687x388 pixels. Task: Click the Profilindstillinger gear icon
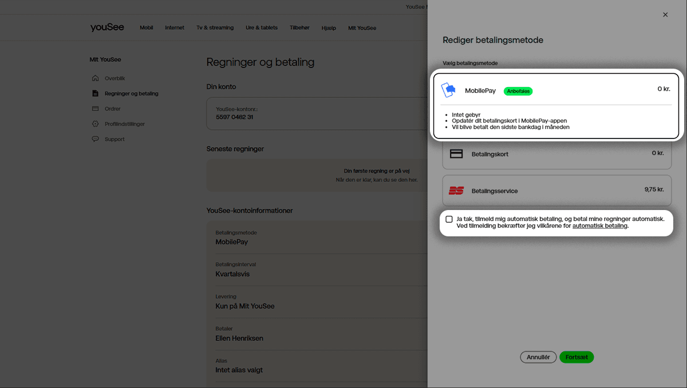pyautogui.click(x=95, y=124)
